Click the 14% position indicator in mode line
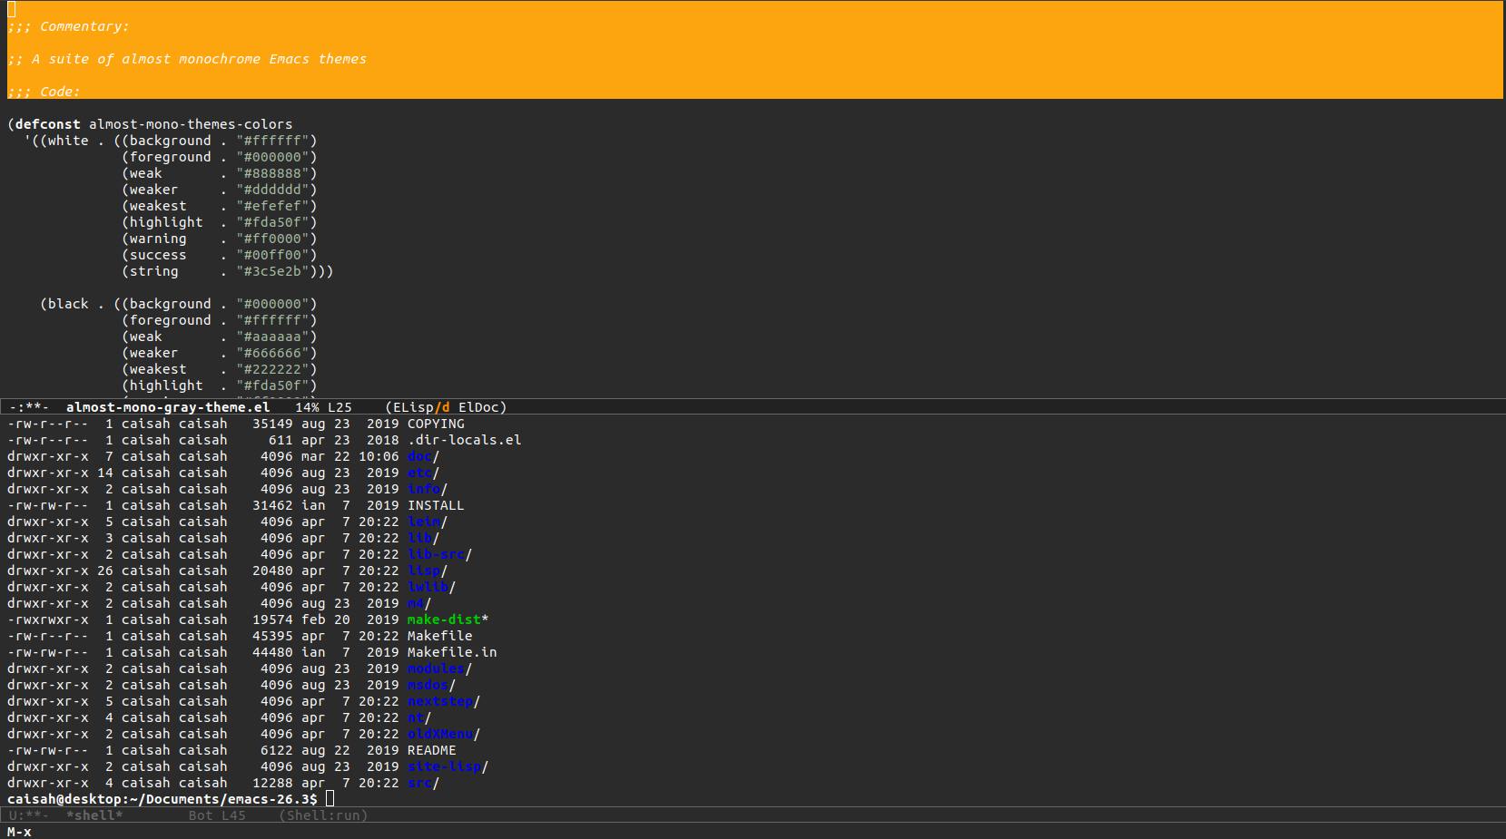Image resolution: width=1506 pixels, height=839 pixels. (x=307, y=407)
